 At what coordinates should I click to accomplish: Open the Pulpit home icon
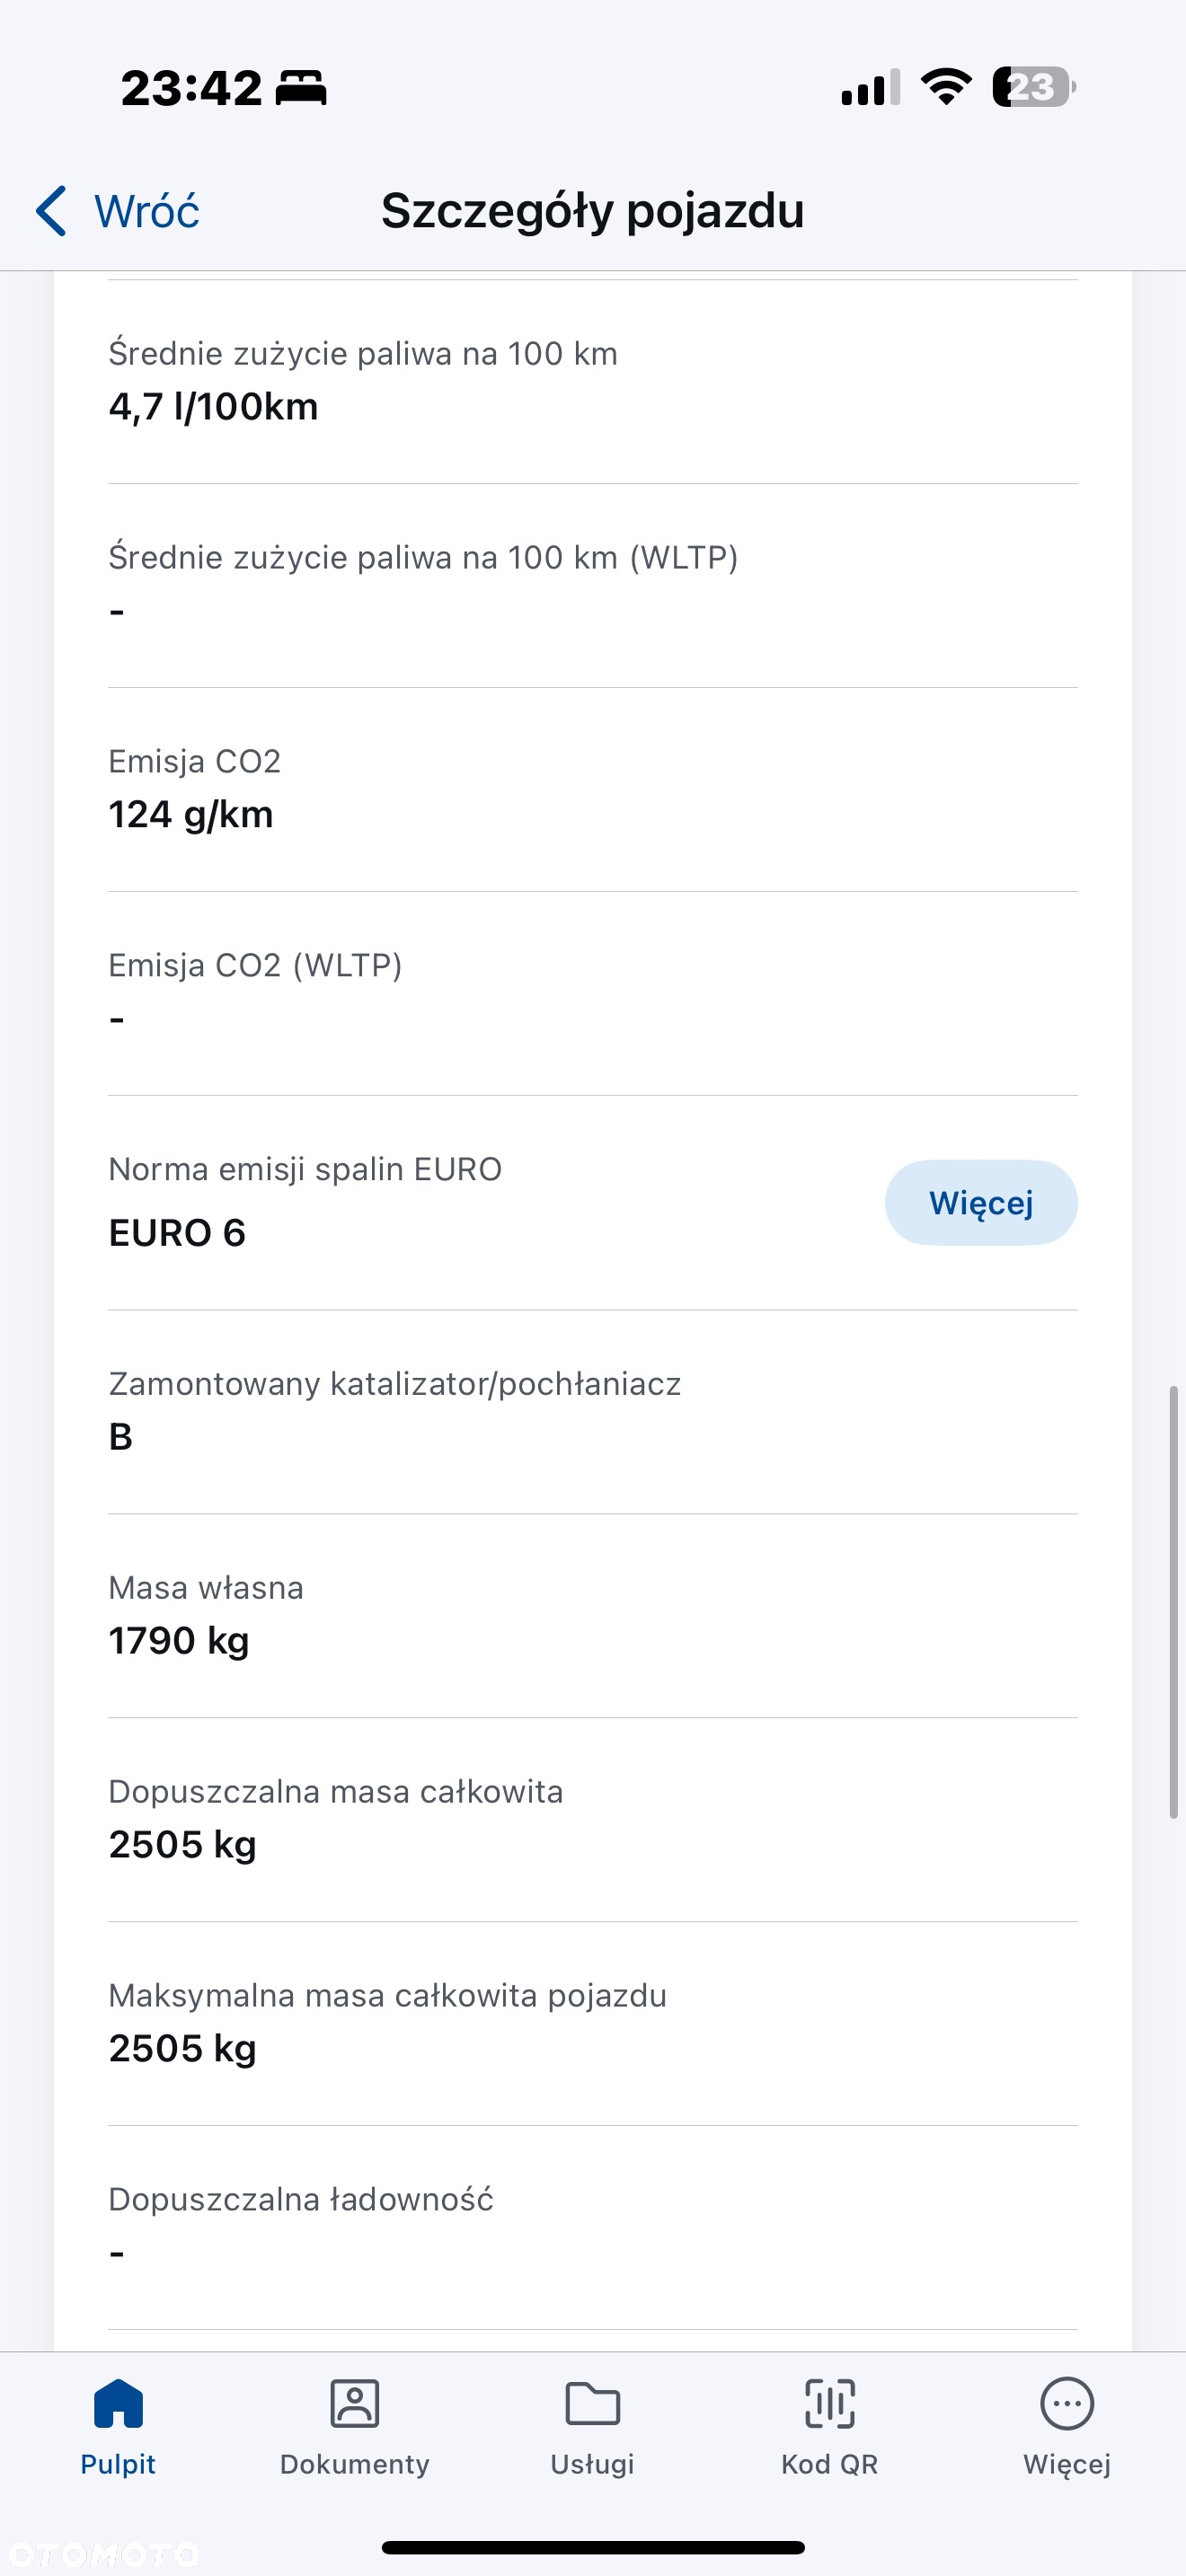118,2403
